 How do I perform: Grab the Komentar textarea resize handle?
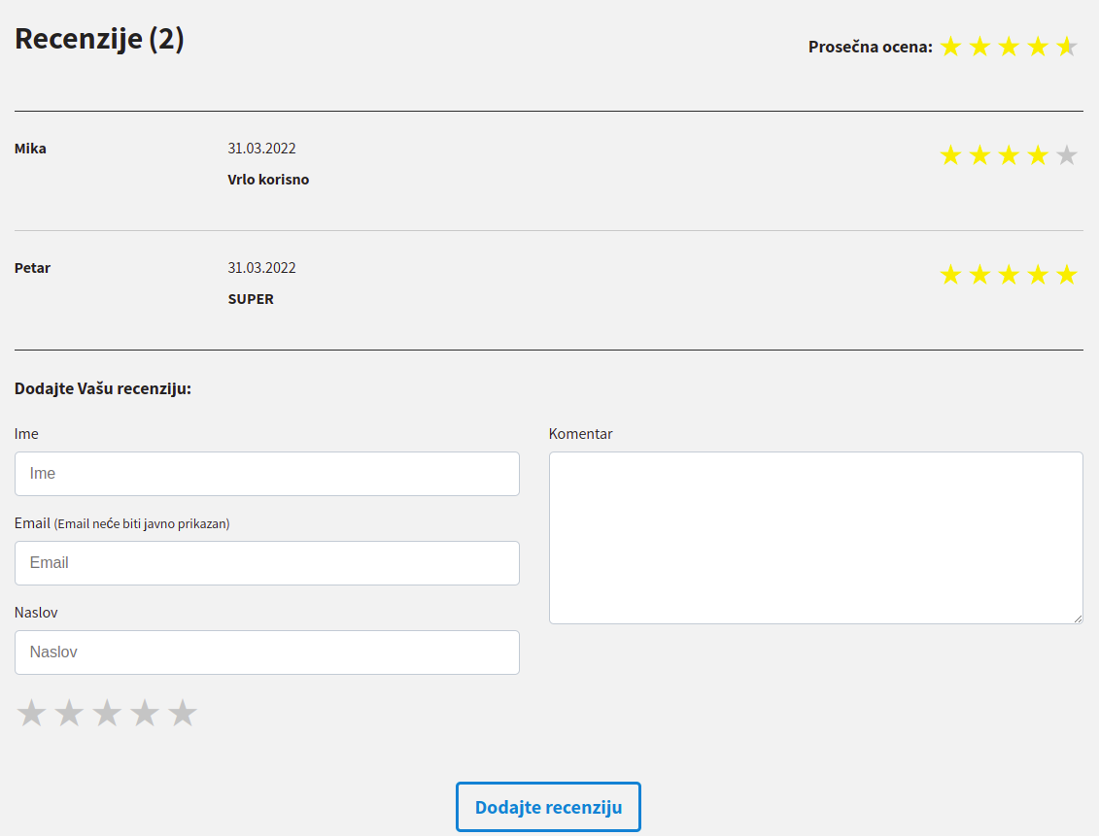click(x=1077, y=618)
